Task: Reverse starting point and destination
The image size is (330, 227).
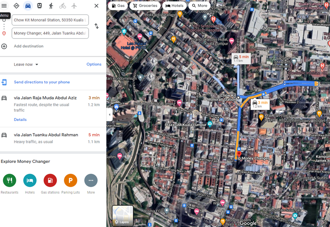Action: 97,26
